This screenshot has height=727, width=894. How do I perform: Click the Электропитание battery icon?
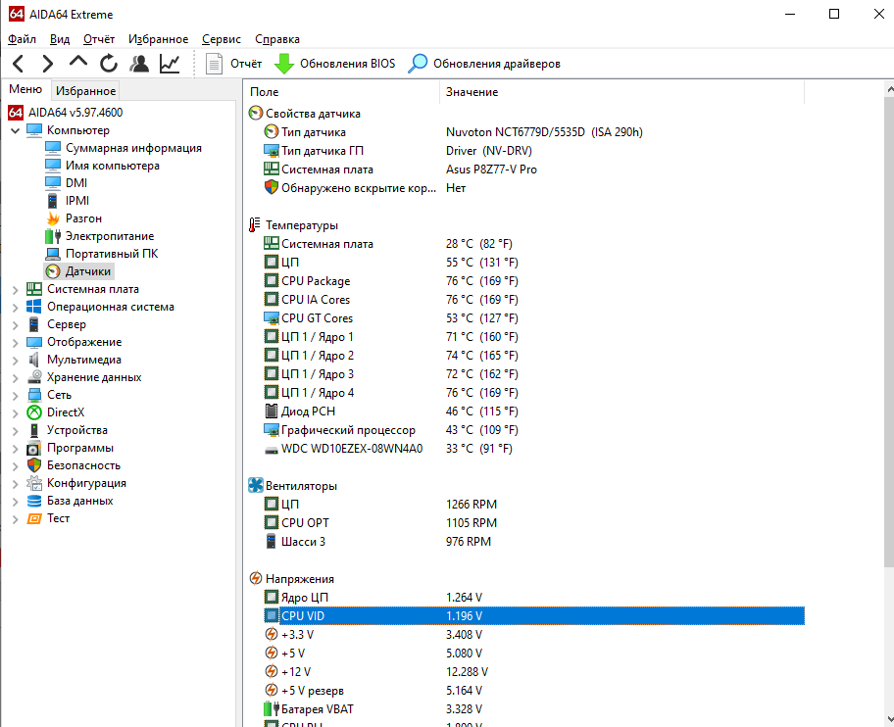click(x=53, y=236)
